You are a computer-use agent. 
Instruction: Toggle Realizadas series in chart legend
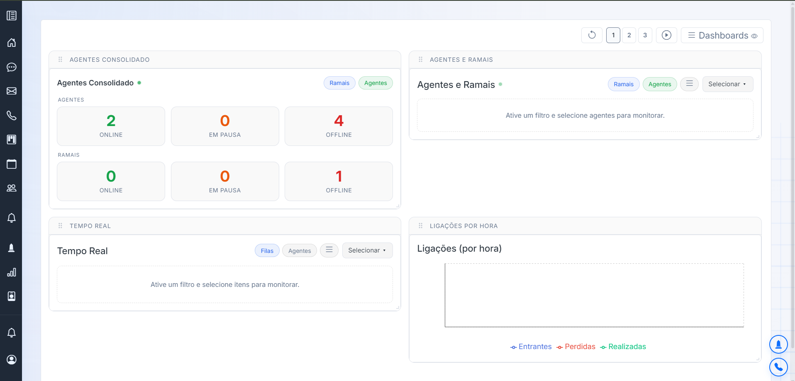click(x=623, y=347)
